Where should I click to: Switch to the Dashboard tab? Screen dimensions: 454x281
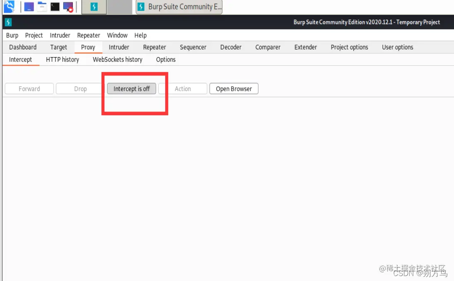click(23, 47)
